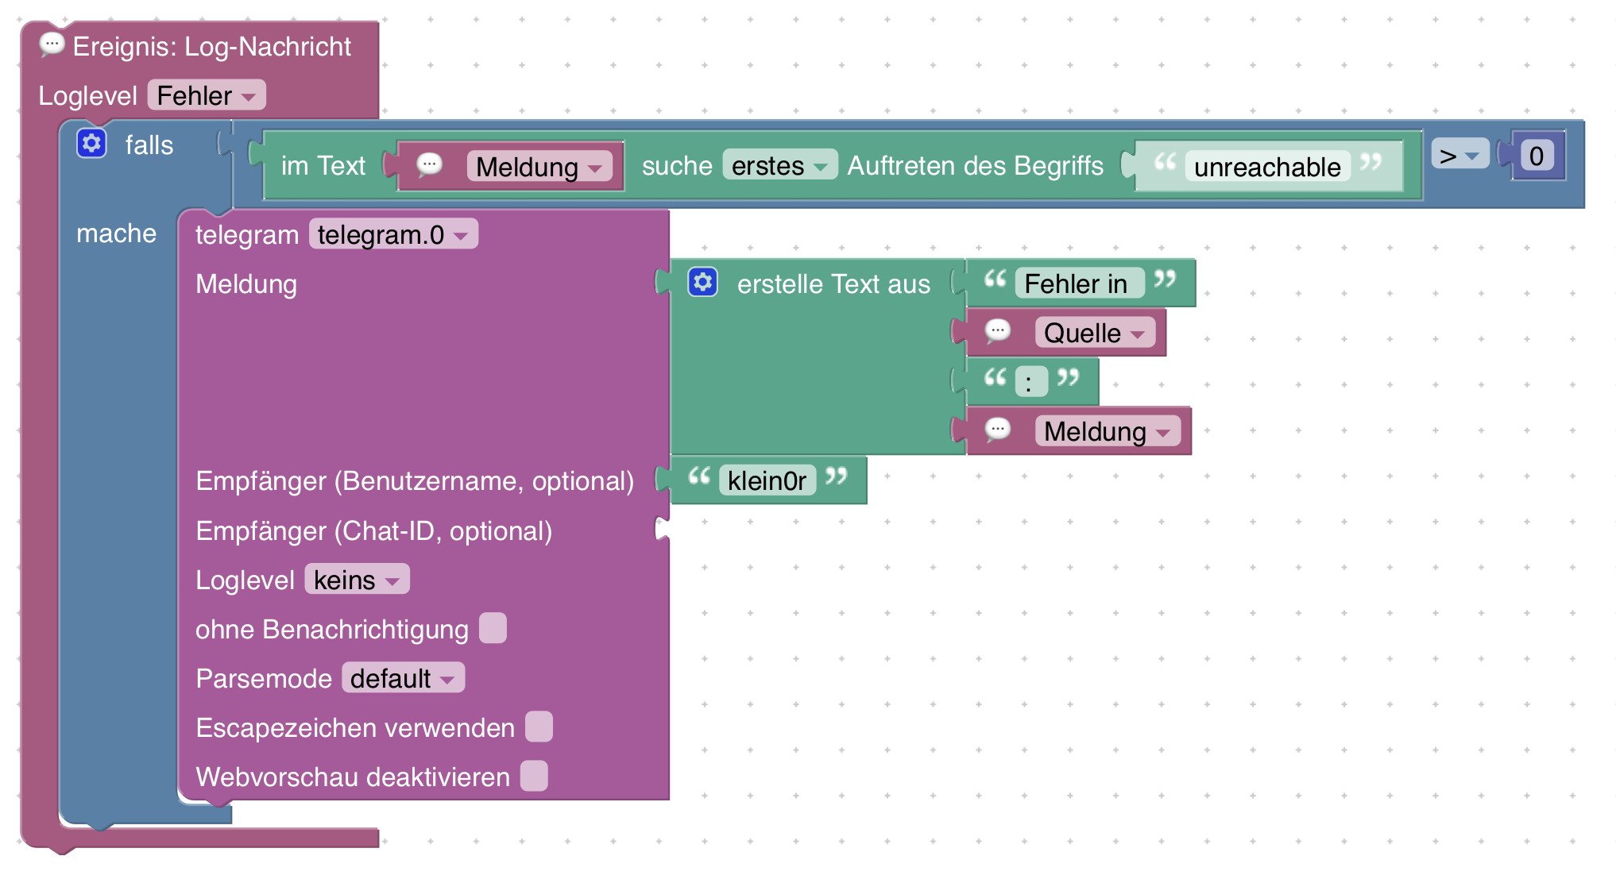Open the greater-than operator dropdown
Viewport: 1616px width, 883px height.
(1459, 155)
